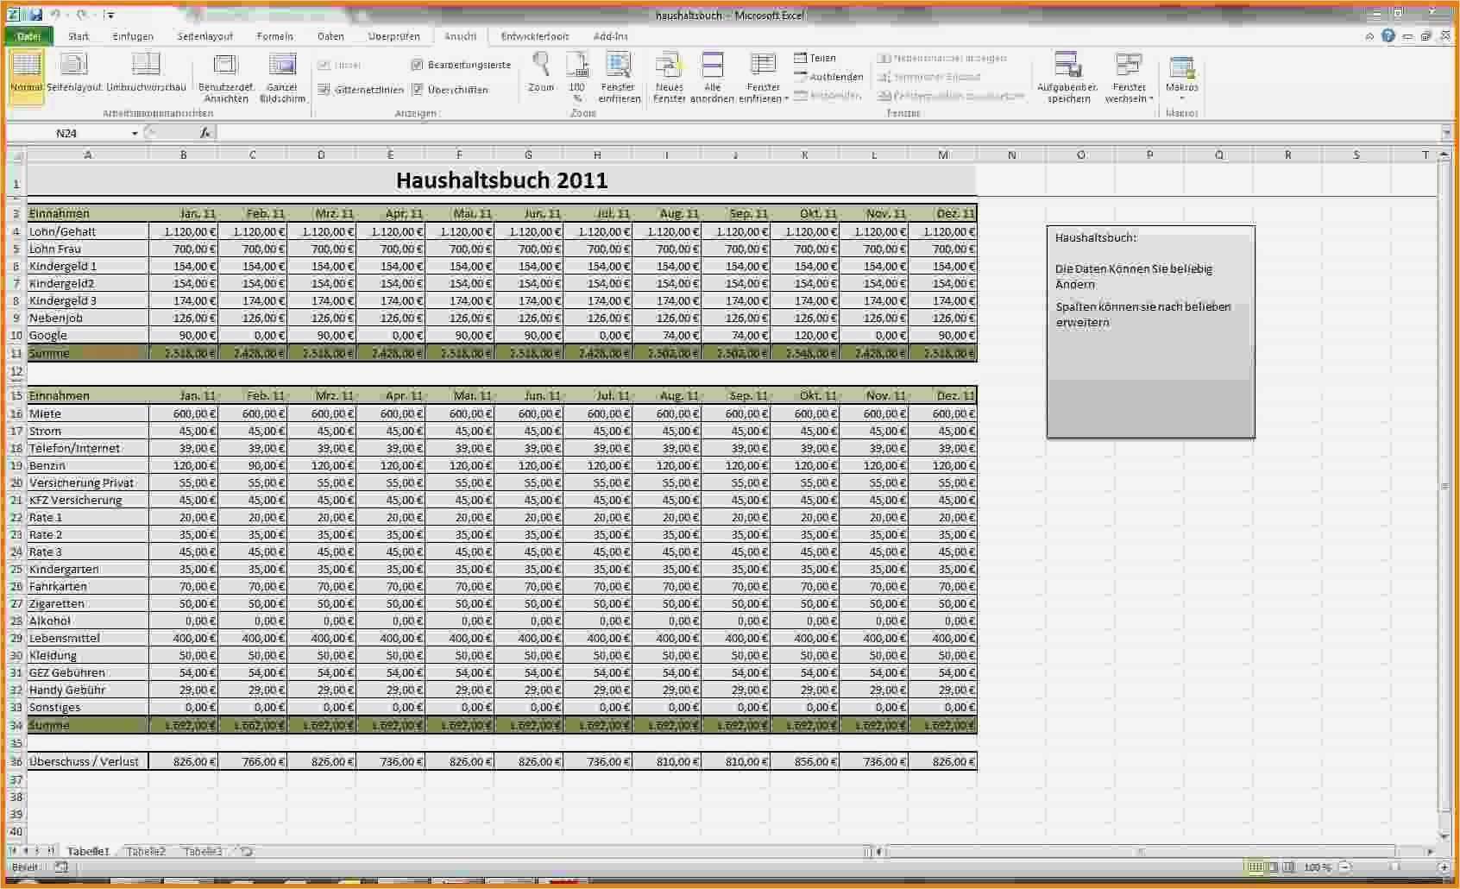Select row 36 header
1460x889 pixels.
click(x=16, y=761)
